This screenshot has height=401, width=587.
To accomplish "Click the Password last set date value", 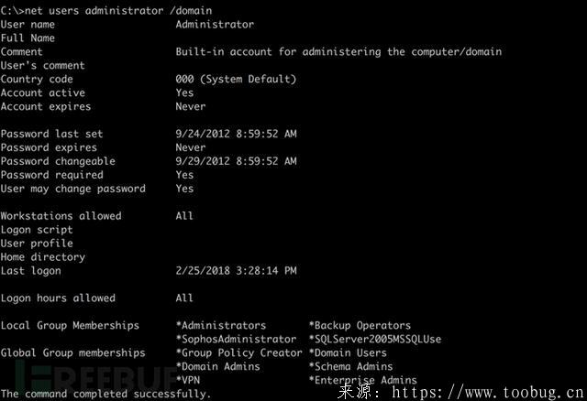I will (x=236, y=134).
